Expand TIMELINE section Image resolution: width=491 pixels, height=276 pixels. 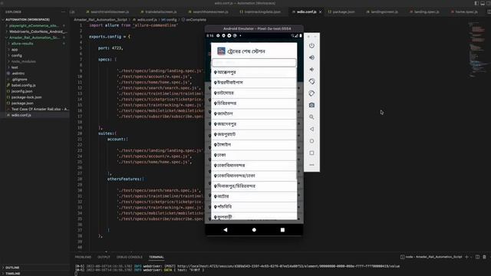pyautogui.click(x=12, y=274)
